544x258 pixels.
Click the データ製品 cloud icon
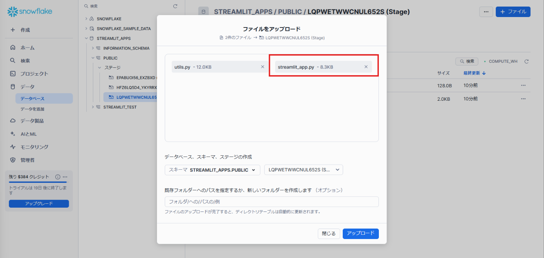[x=13, y=121]
